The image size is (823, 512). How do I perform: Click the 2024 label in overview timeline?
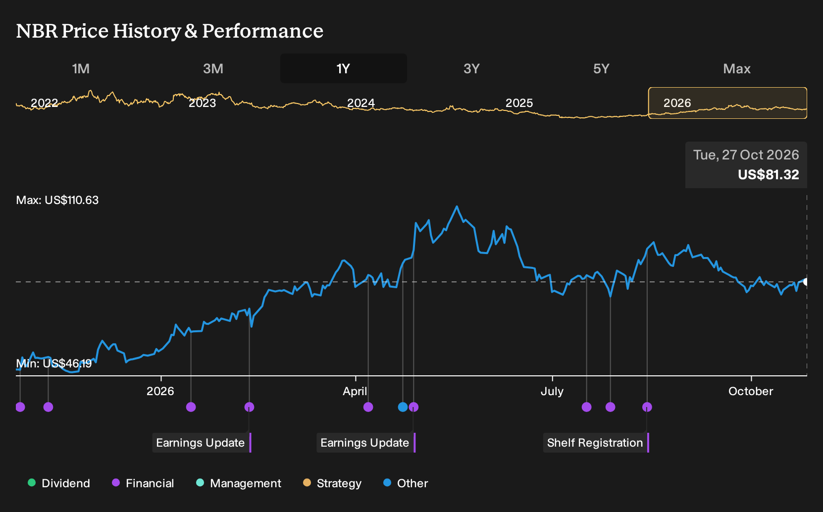pos(361,103)
